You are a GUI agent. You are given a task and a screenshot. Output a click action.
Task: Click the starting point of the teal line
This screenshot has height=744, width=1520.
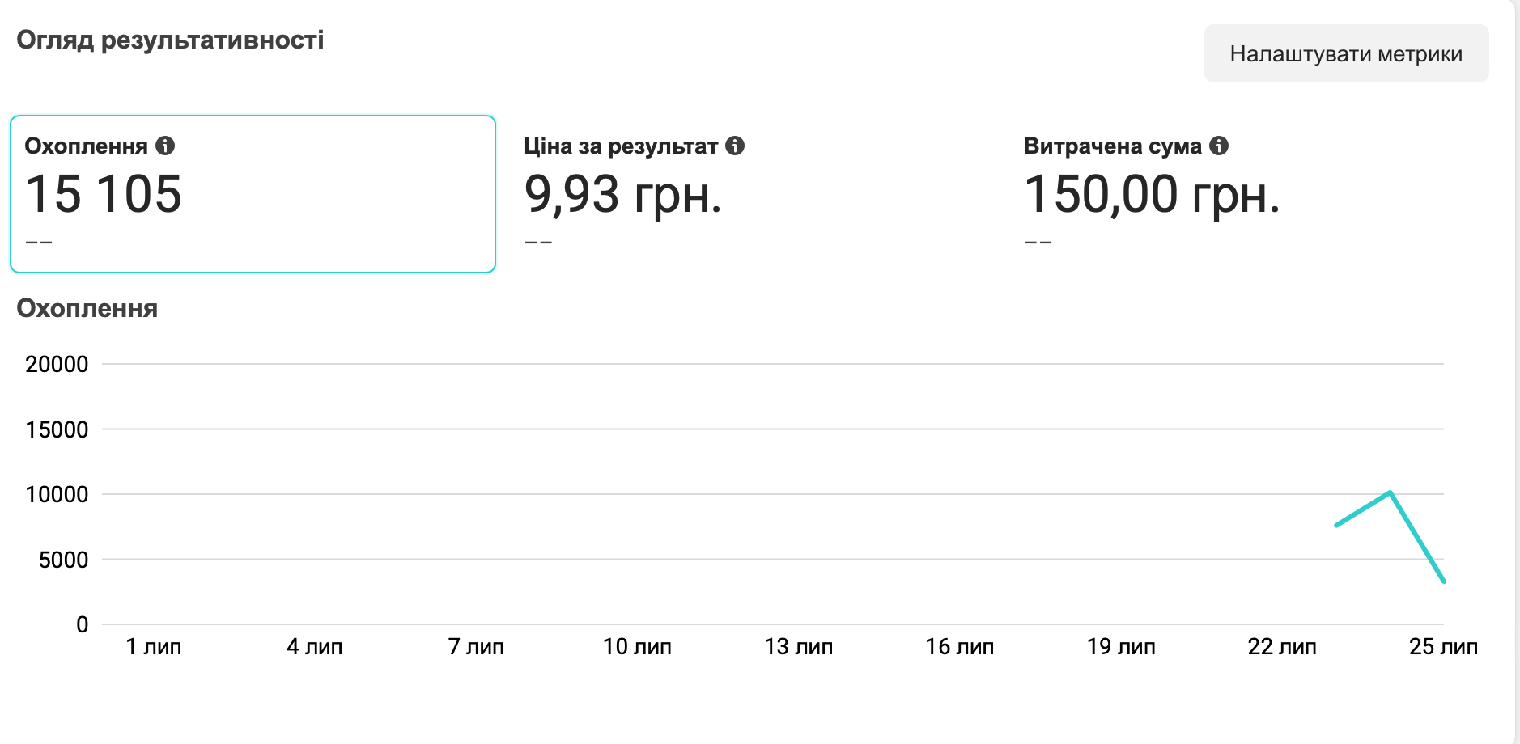pos(1336,526)
